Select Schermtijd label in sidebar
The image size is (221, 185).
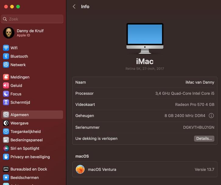click(x=20, y=102)
